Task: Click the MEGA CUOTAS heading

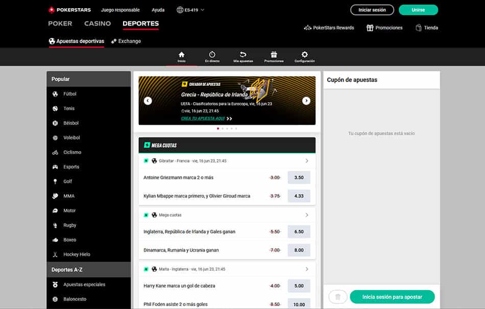Action: [164, 146]
